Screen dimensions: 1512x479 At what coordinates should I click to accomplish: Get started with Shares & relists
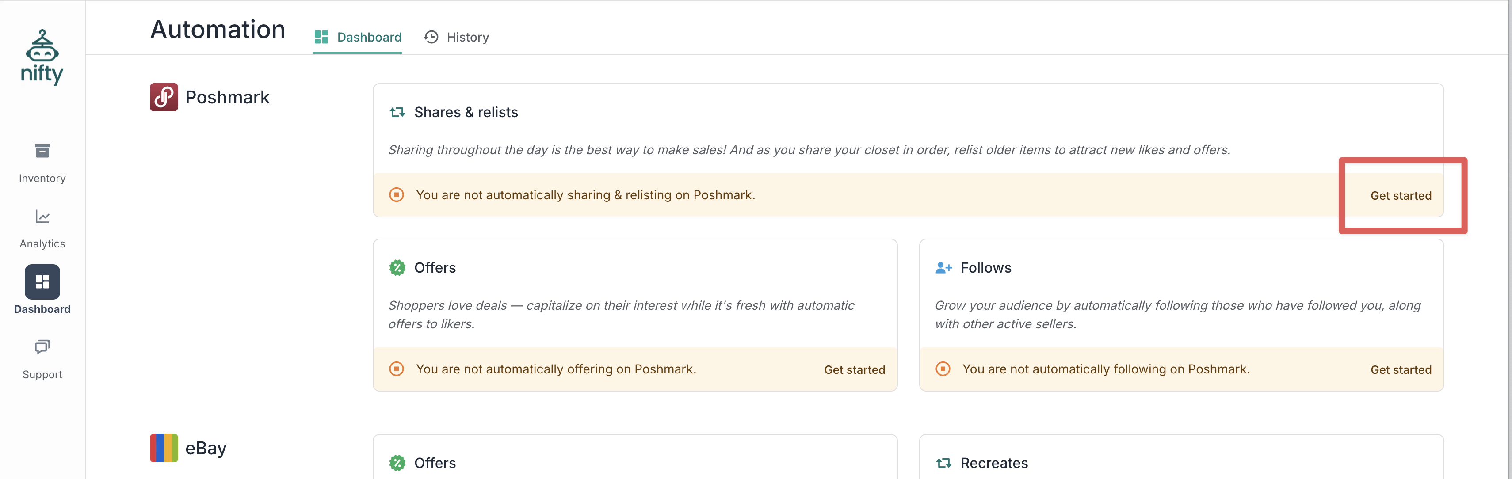1401,196
